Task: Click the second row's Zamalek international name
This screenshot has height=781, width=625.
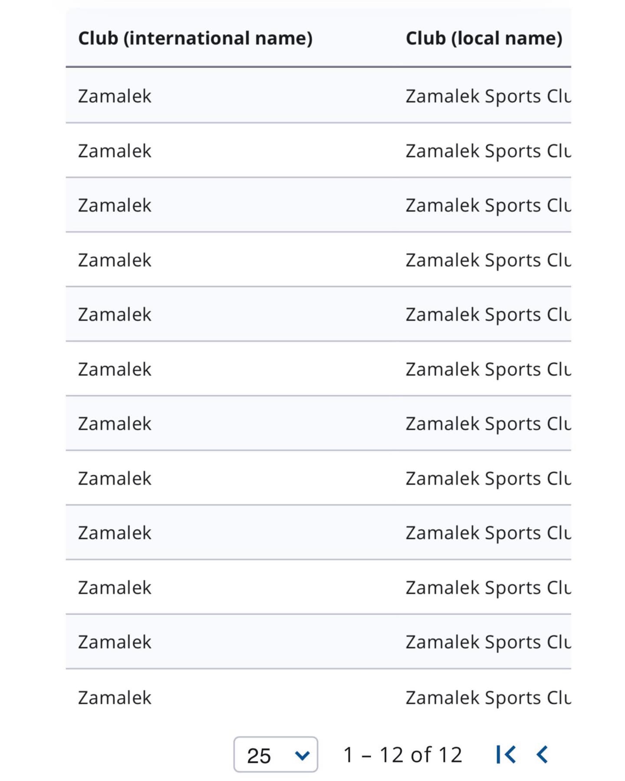Action: (x=115, y=151)
